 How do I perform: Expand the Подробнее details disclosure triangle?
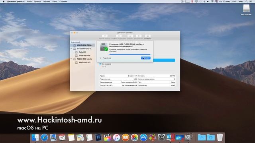100,58
